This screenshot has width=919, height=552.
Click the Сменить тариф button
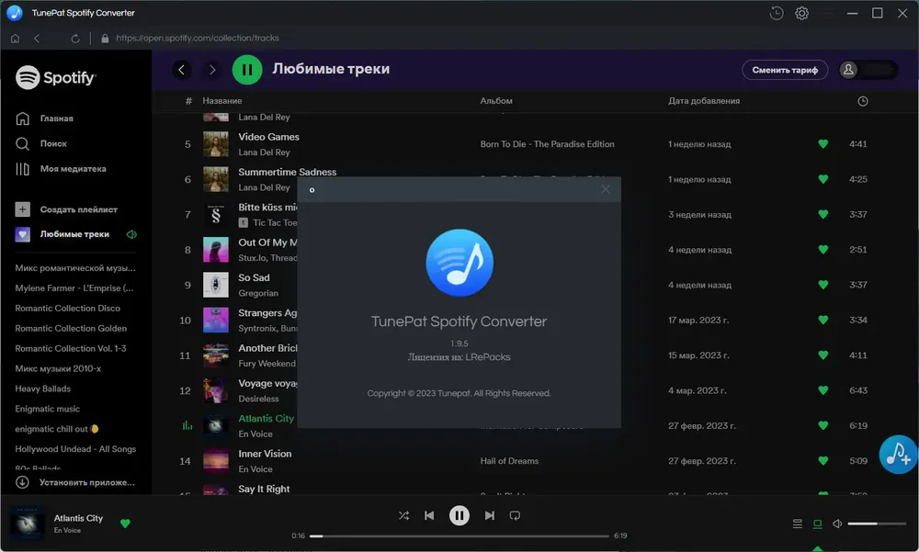(x=785, y=70)
